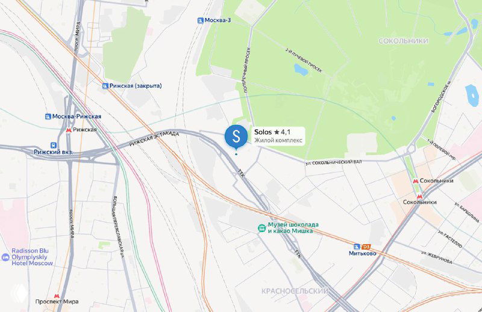The width and height of the screenshot is (482, 312).
Task: Click the Radisson Blu hotel icon
Action: pyautogui.click(x=5, y=257)
